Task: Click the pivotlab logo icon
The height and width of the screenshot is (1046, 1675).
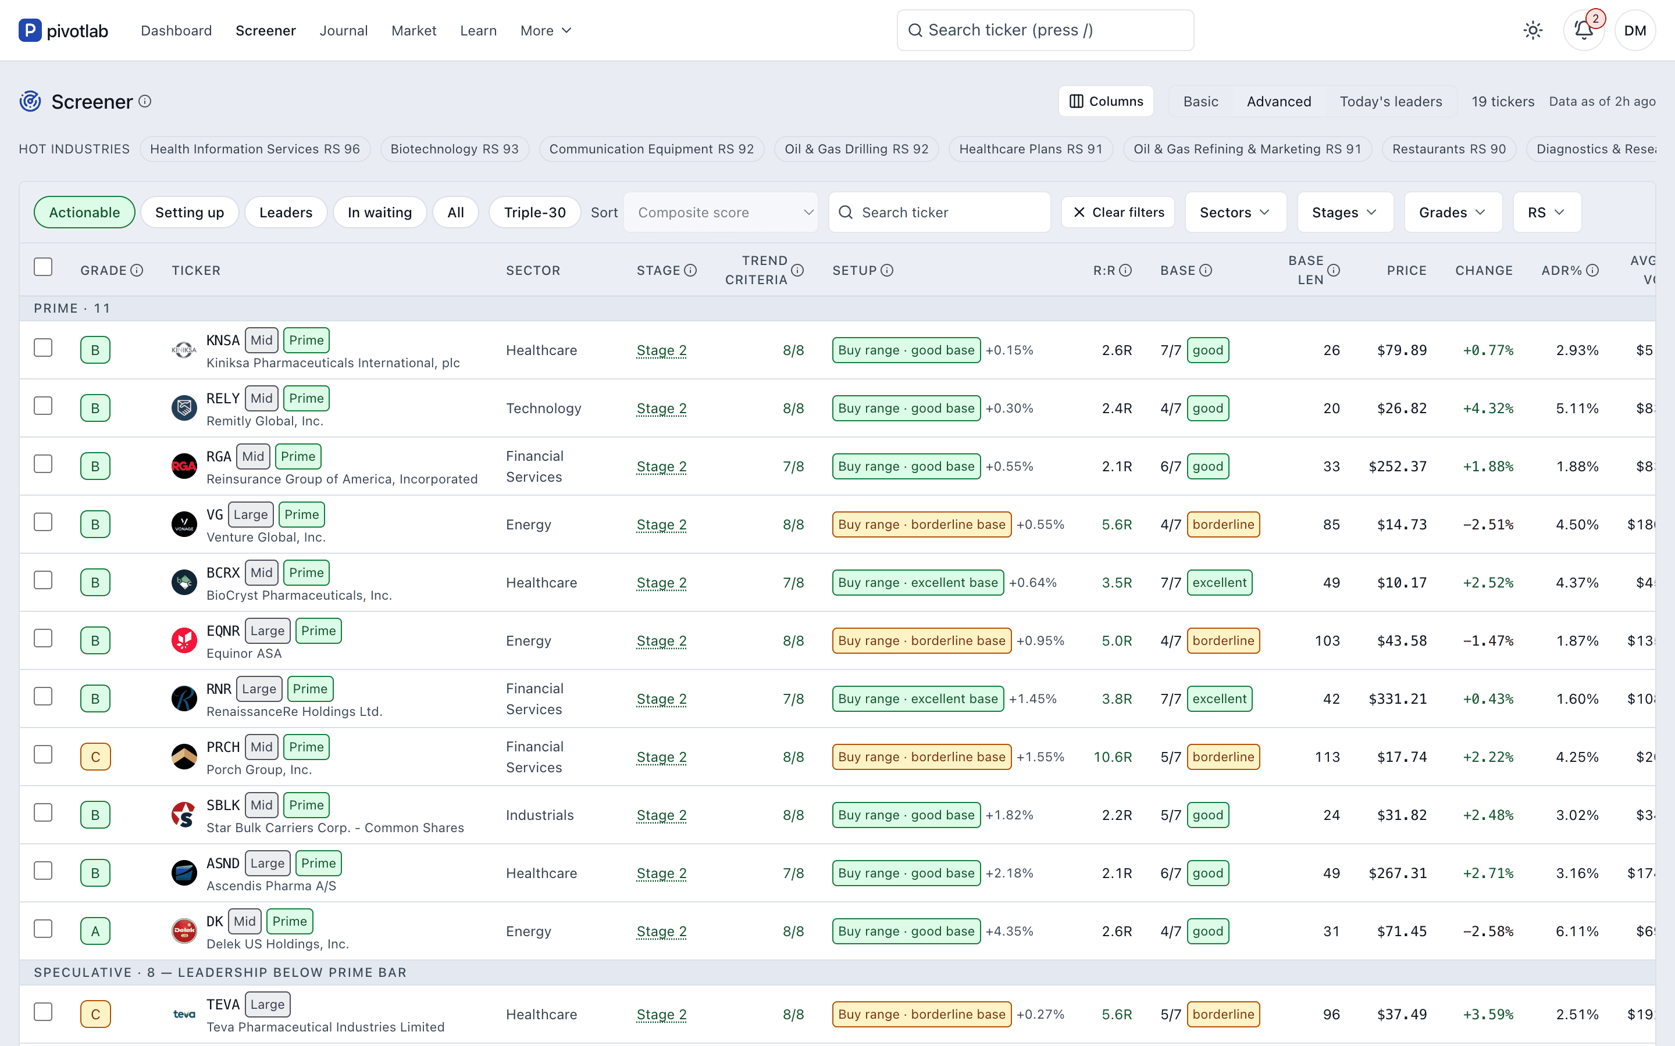Action: (x=30, y=30)
